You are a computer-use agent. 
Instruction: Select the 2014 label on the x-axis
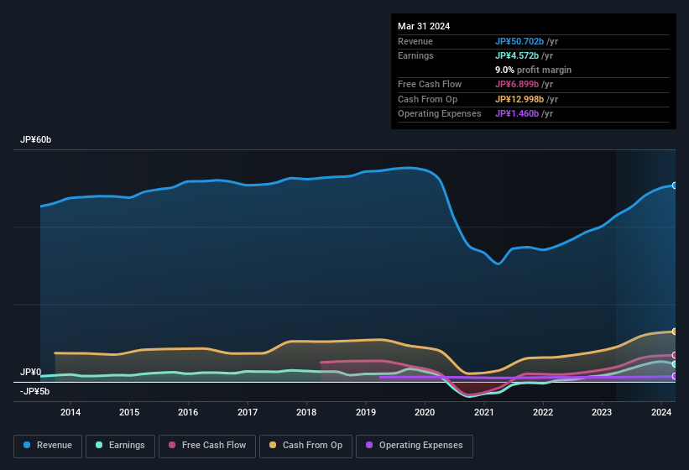[70, 412]
